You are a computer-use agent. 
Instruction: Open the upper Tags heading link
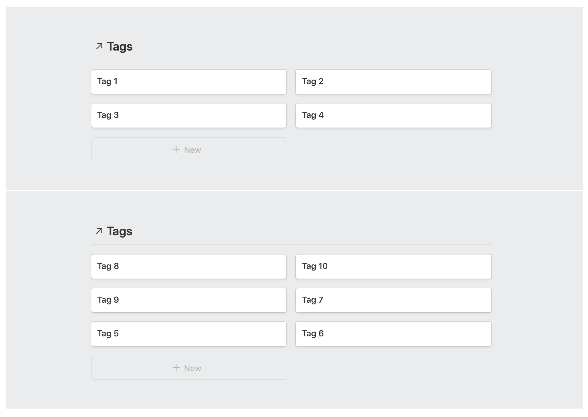point(120,47)
